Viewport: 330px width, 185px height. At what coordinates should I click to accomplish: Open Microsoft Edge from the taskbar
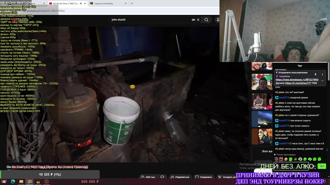pos(13,182)
